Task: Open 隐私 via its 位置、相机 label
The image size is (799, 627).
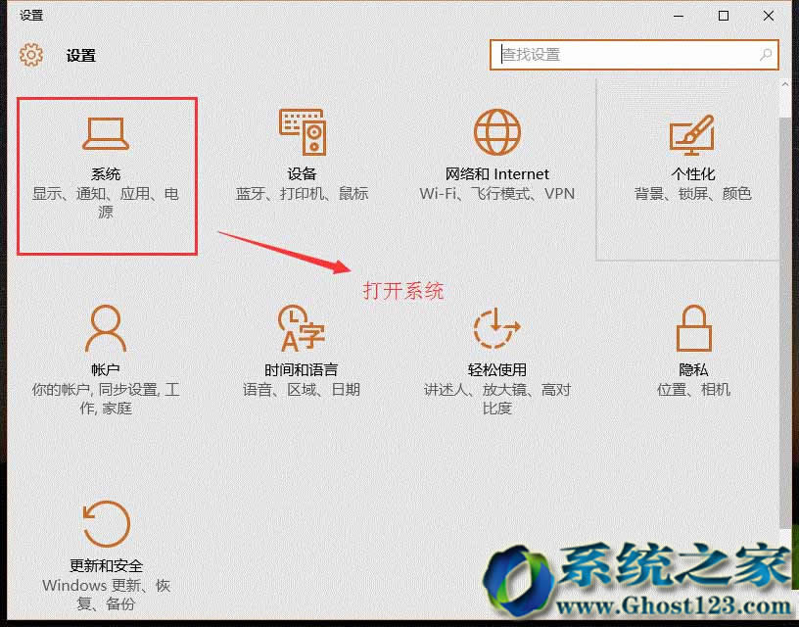Action: coord(693,389)
